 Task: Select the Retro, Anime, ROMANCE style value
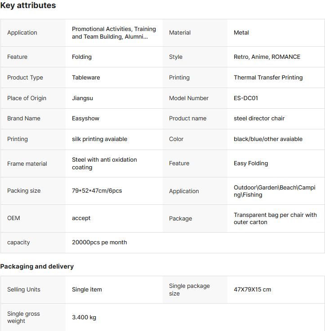[x=267, y=57]
